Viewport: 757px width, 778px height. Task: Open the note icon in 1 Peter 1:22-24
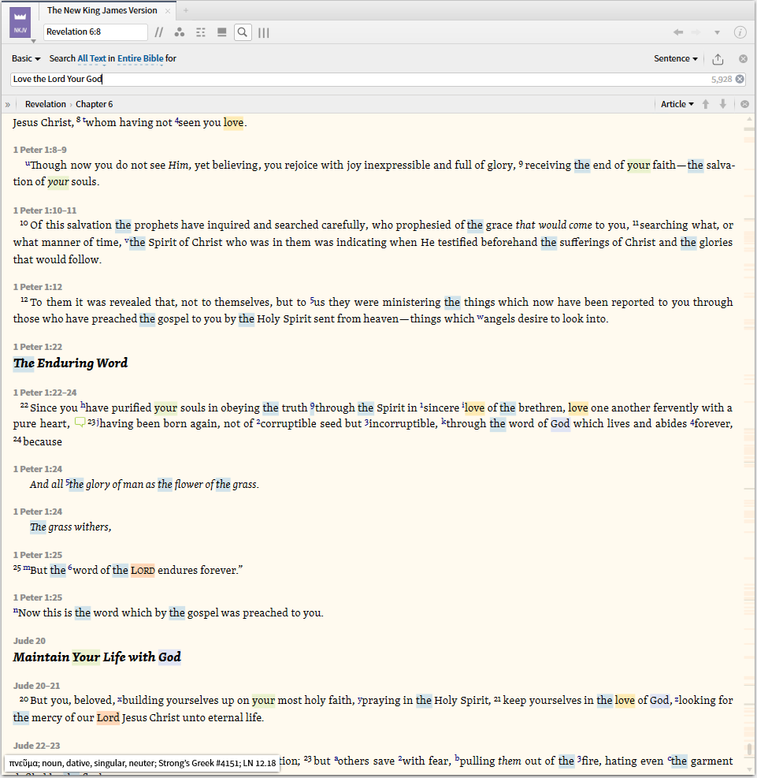tap(80, 423)
